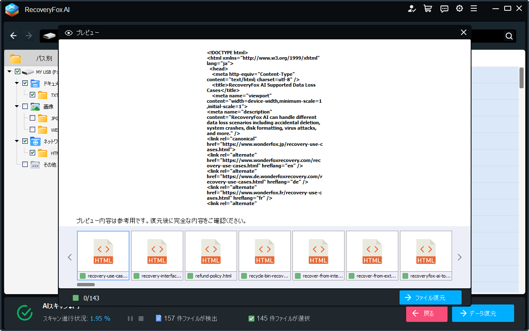Image resolution: width=529 pixels, height=331 pixels.
Task: Select the 画像 tree label
Action: tap(48, 106)
